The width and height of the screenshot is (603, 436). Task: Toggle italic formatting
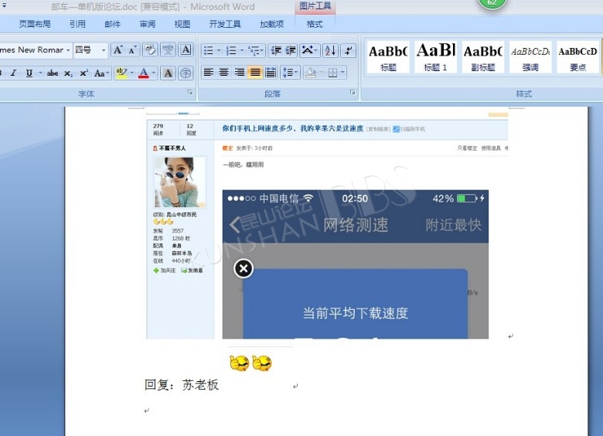pyautogui.click(x=12, y=73)
